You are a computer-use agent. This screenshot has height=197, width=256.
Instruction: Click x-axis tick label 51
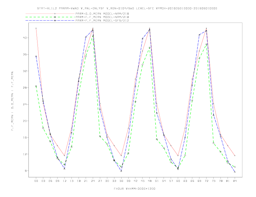(x=157, y=181)
